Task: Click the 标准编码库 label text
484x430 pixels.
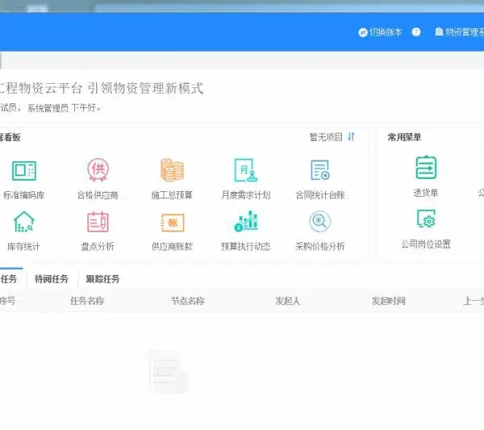Action: click(x=23, y=195)
